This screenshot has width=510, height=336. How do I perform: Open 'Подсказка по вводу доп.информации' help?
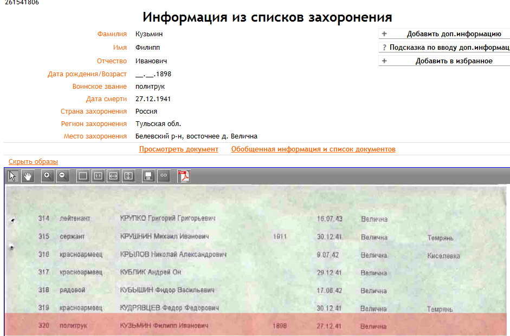pos(444,48)
